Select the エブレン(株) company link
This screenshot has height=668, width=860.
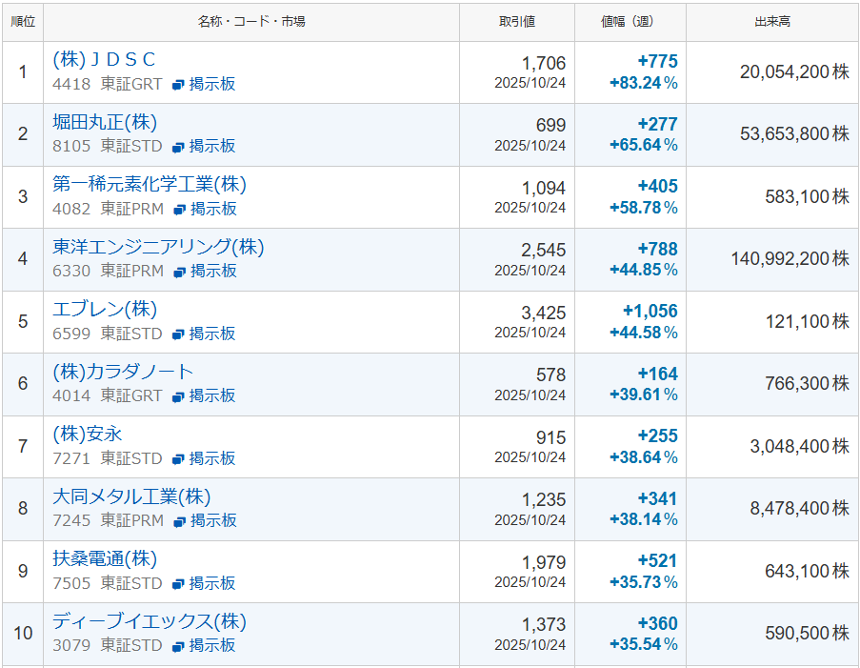(105, 310)
